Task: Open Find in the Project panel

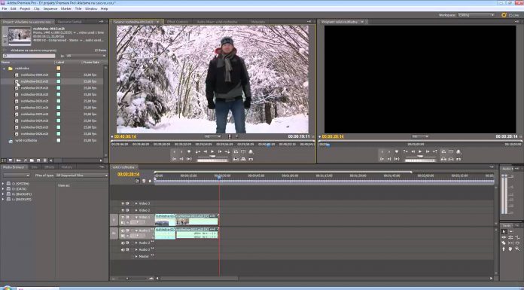Action: point(26,160)
